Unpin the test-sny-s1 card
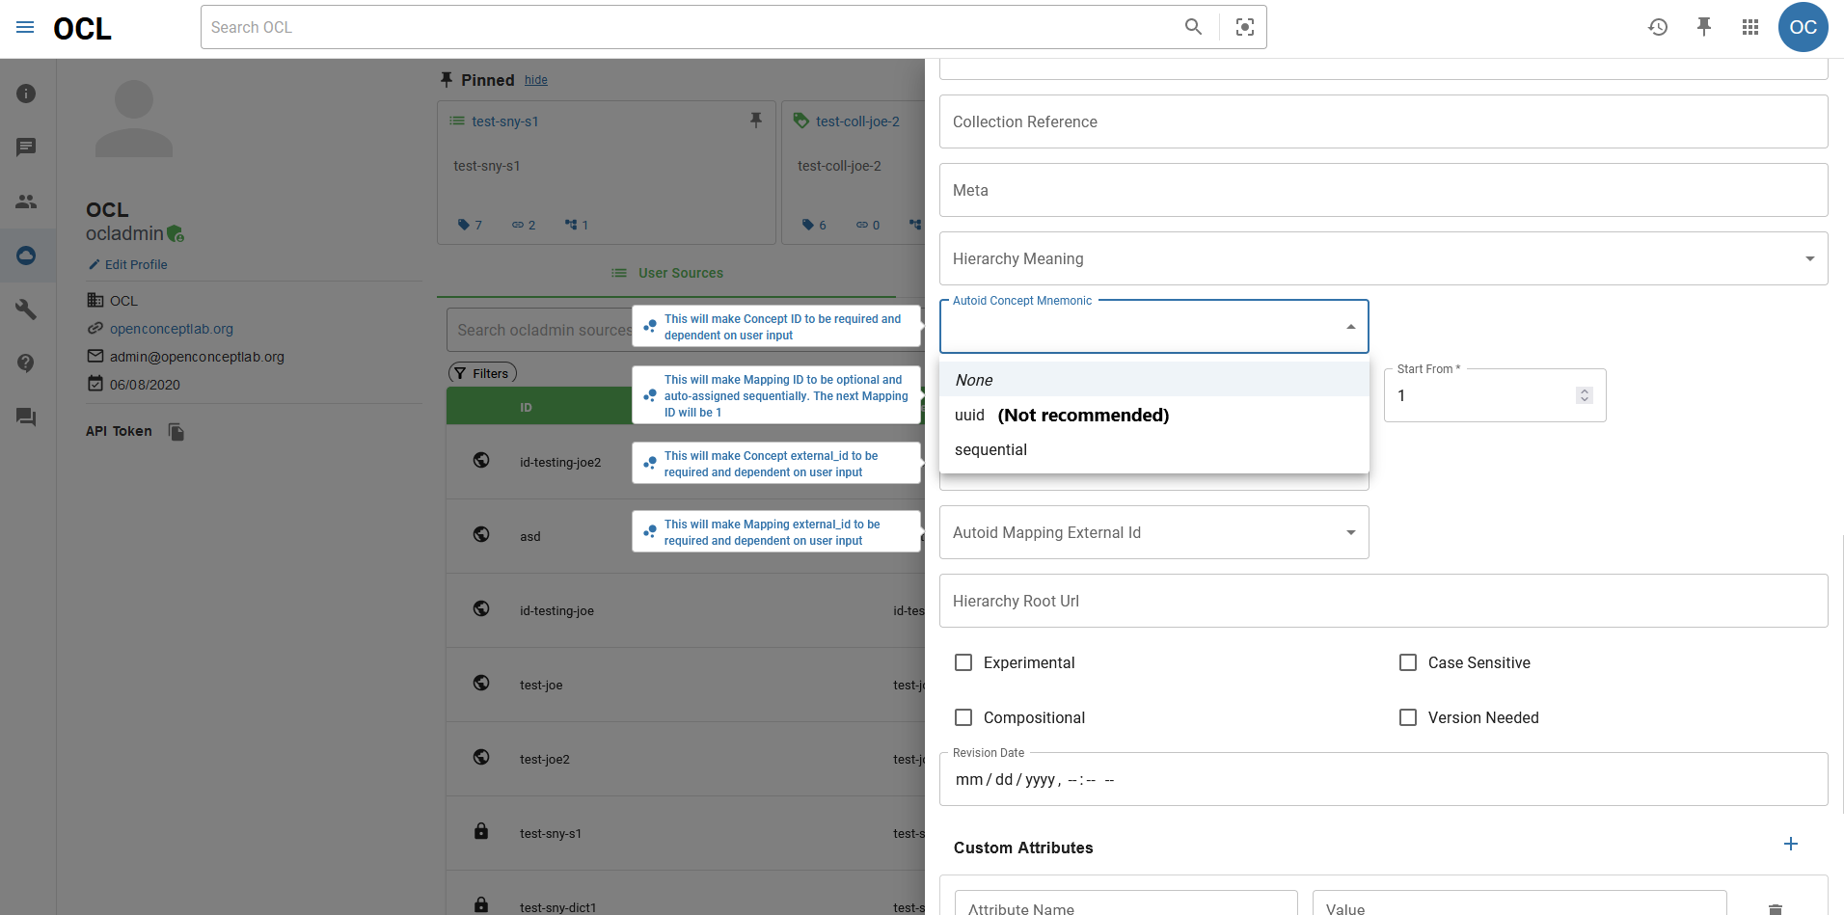This screenshot has width=1844, height=915. (x=755, y=120)
